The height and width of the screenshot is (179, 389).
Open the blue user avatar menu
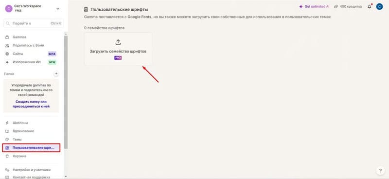pos(379,7)
